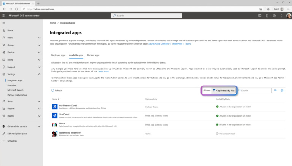292x166 pixels.
Task: Click the browser favorites star icon
Action: click(x=260, y=9)
